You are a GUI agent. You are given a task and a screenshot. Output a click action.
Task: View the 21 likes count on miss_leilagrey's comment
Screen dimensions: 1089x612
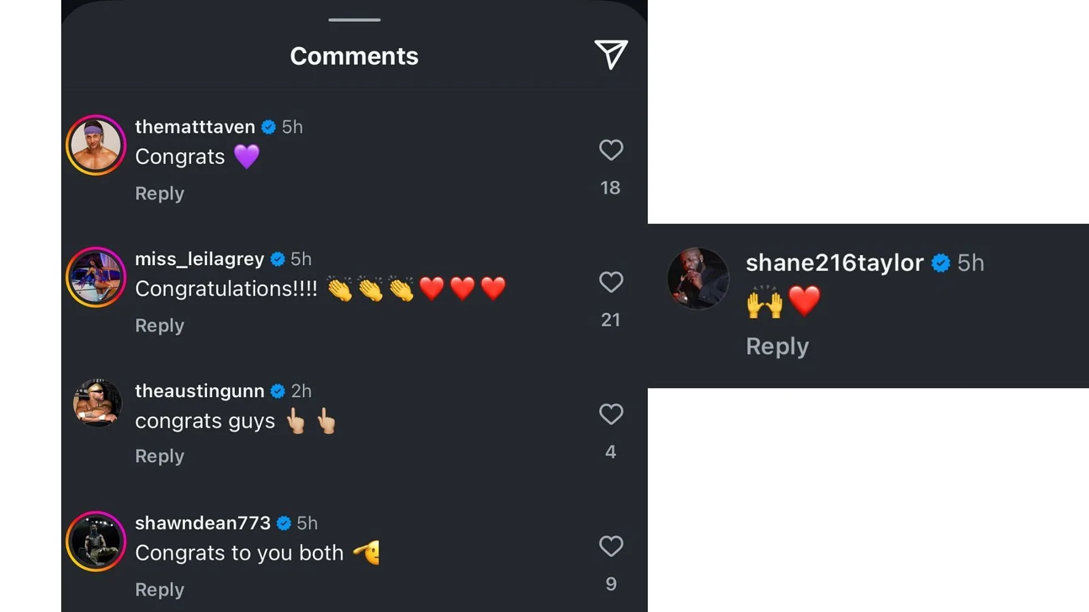point(611,320)
